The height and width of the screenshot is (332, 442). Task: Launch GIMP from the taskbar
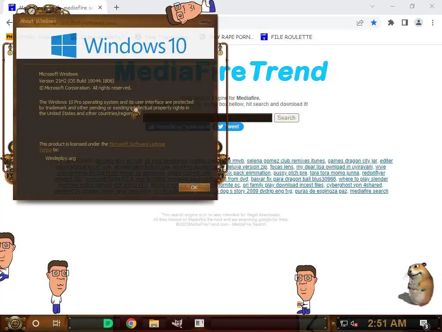click(177, 323)
